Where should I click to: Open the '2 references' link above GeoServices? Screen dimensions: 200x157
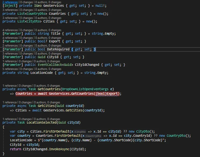point(10,2)
